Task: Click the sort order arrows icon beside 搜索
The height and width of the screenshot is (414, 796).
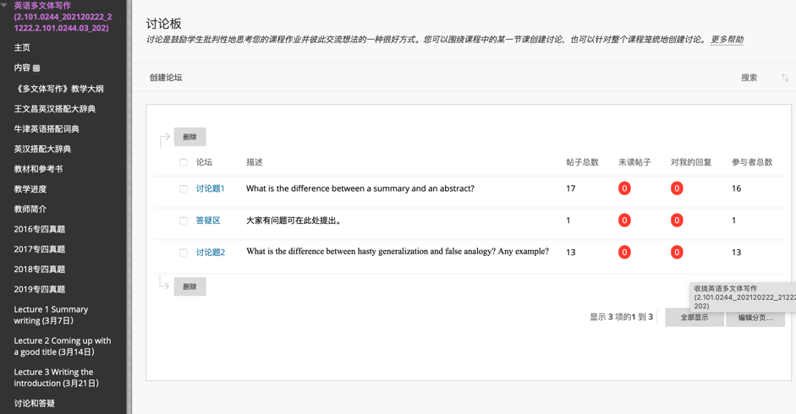Action: (x=784, y=78)
